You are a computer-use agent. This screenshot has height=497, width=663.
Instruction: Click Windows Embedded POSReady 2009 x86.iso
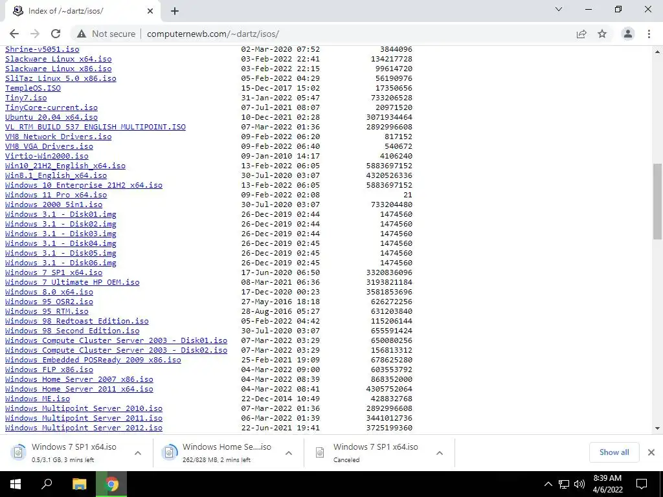coord(93,360)
